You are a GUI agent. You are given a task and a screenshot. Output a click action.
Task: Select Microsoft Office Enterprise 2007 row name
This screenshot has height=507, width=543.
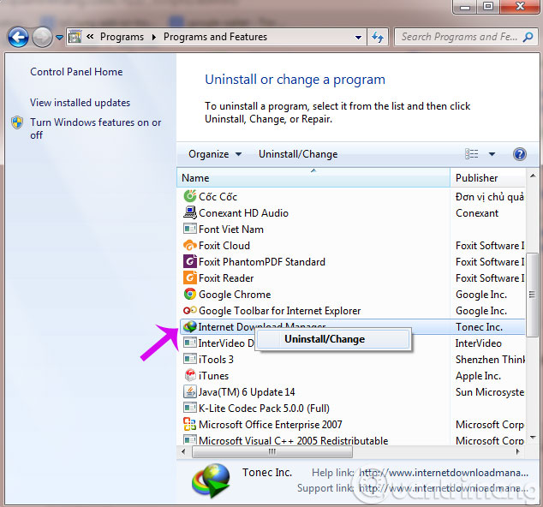click(x=271, y=425)
